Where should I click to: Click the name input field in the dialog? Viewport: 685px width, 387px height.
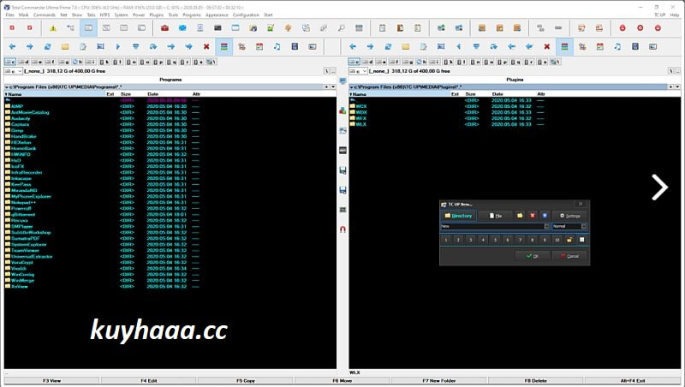click(x=491, y=226)
